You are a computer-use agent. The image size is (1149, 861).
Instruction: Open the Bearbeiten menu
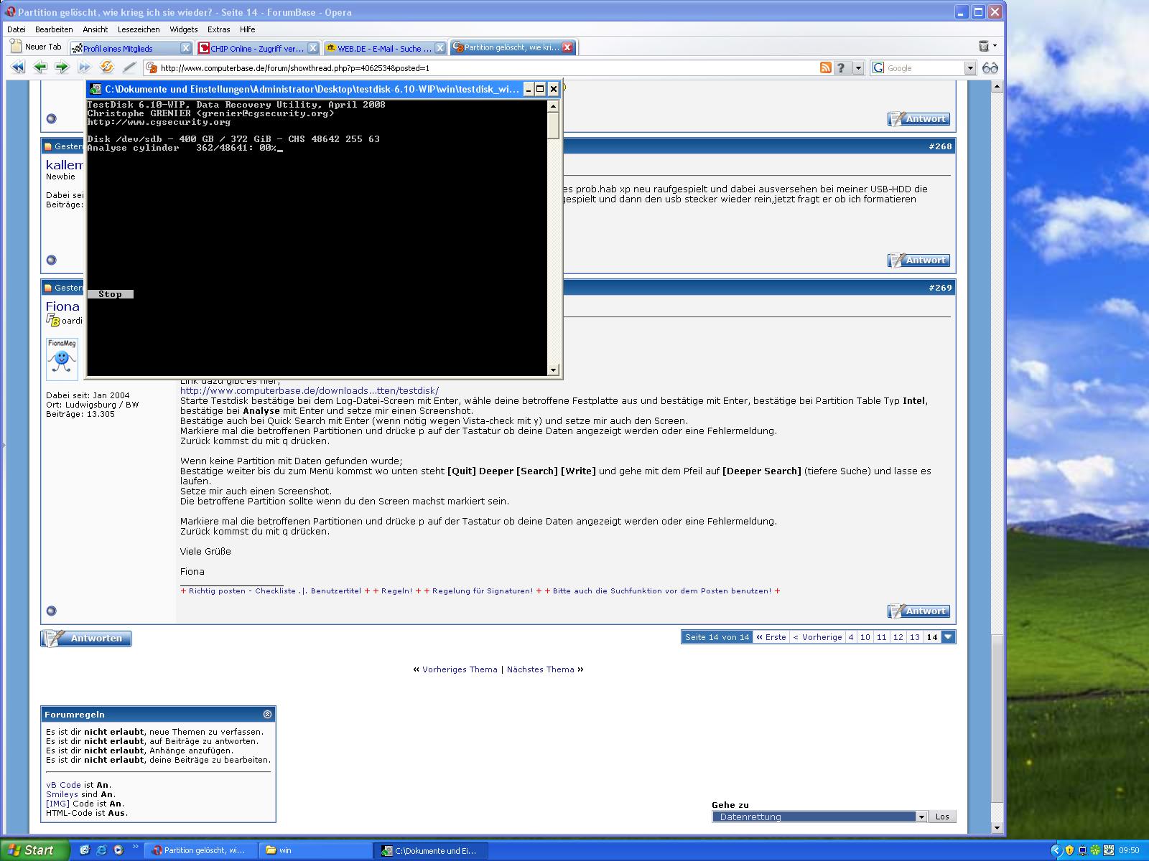click(x=54, y=29)
